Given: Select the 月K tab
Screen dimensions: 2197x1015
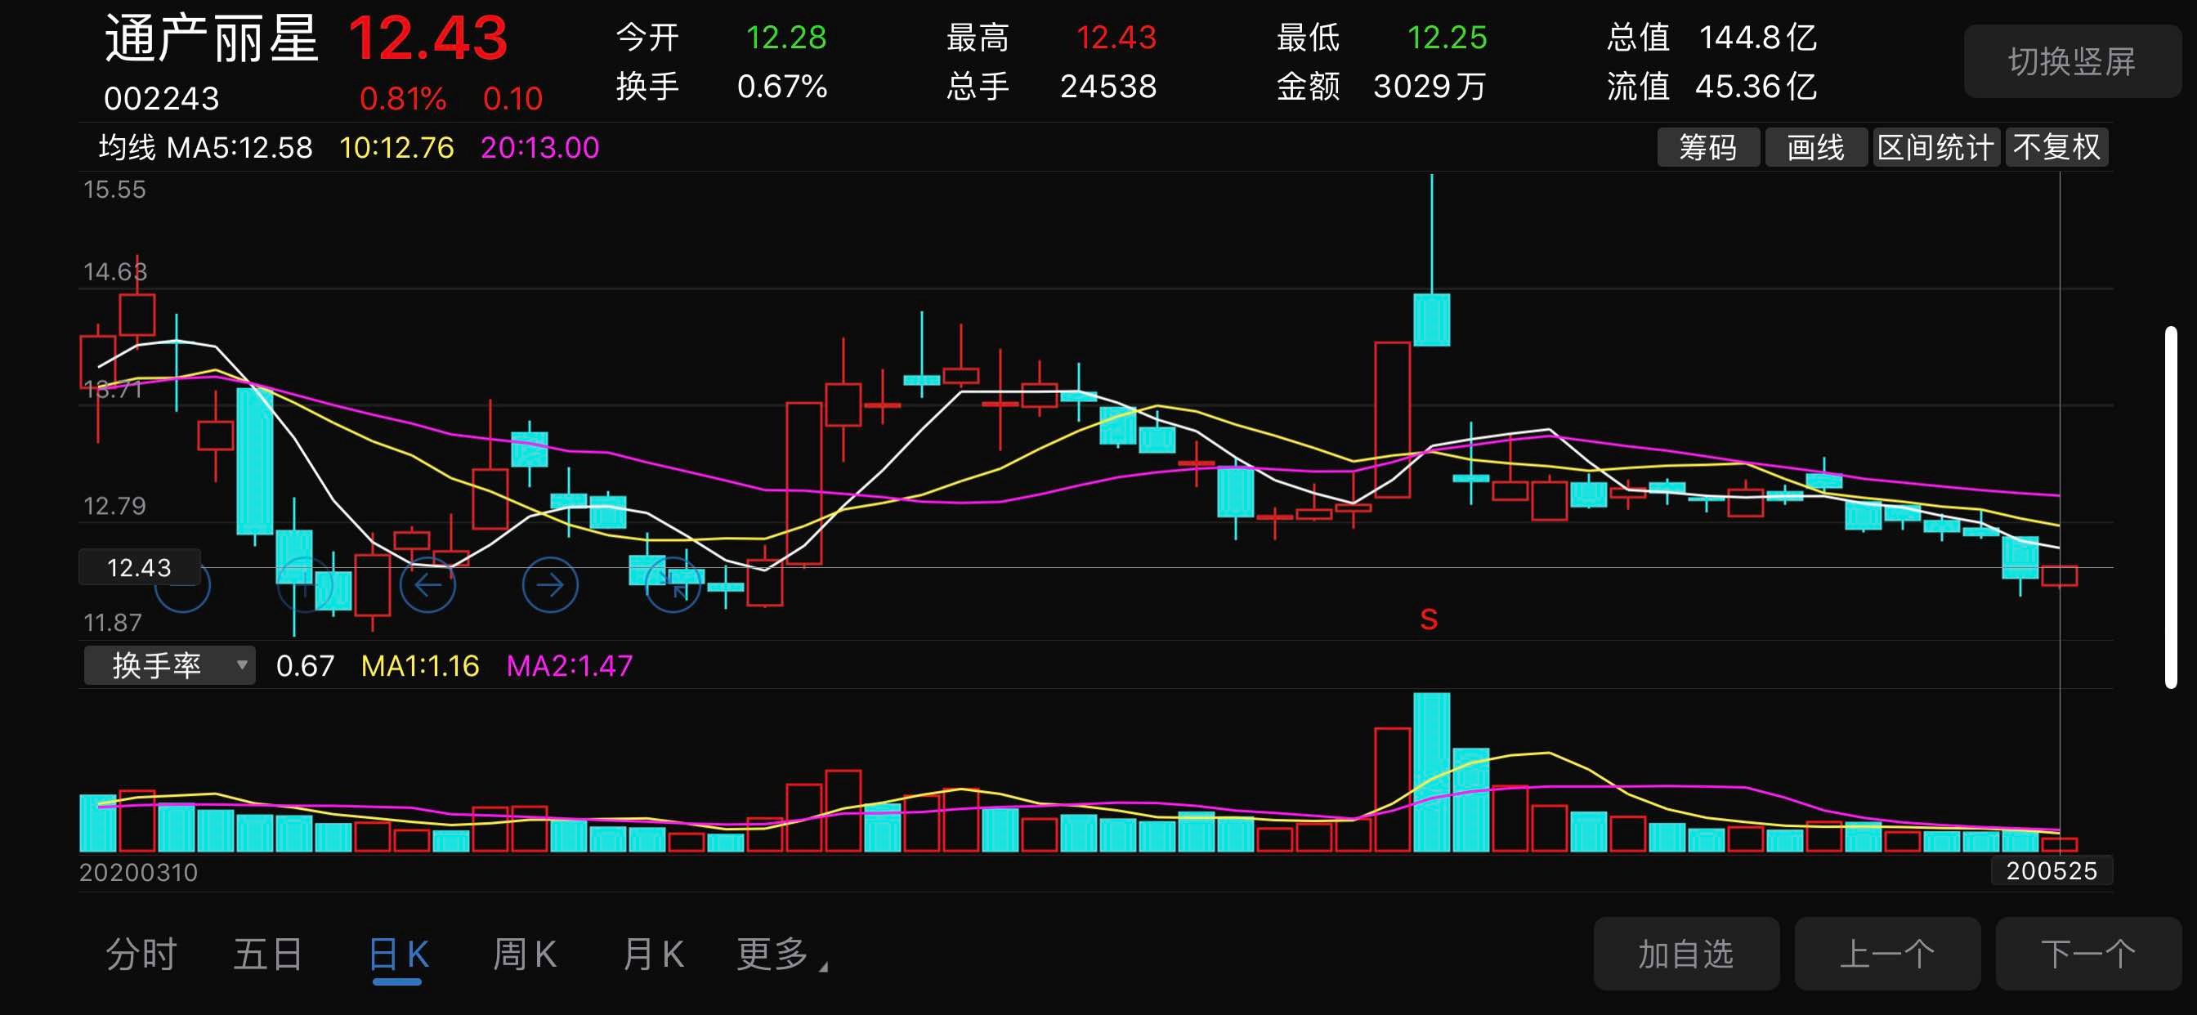Looking at the screenshot, I should point(653,954).
